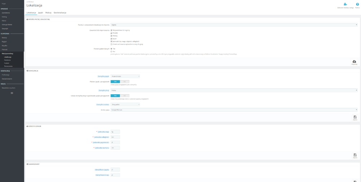Open Moduły in the sidebar
Image resolution: width=361 pixels, height=182 pixels.
[x=4, y=38]
